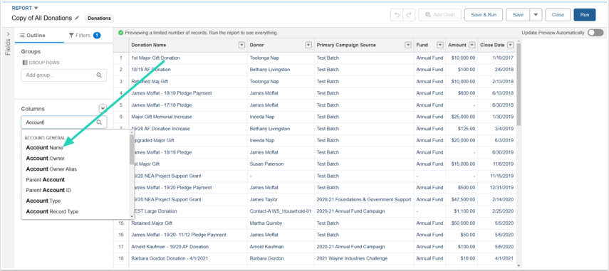The image size is (609, 271).
Task: Click donor cell Martha Quimby
Action: pos(281,223)
